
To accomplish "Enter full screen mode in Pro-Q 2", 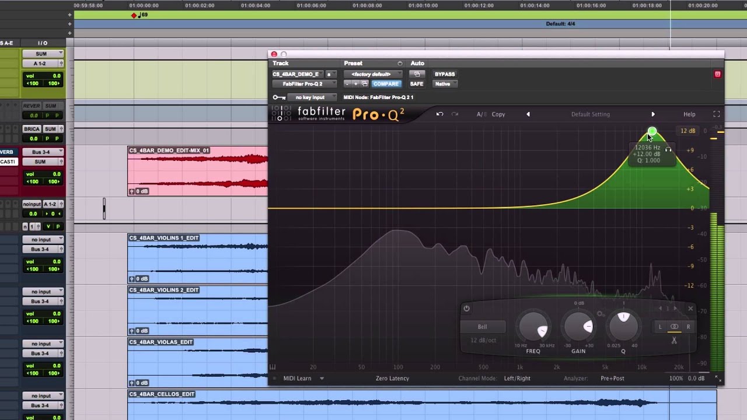I will 717,114.
